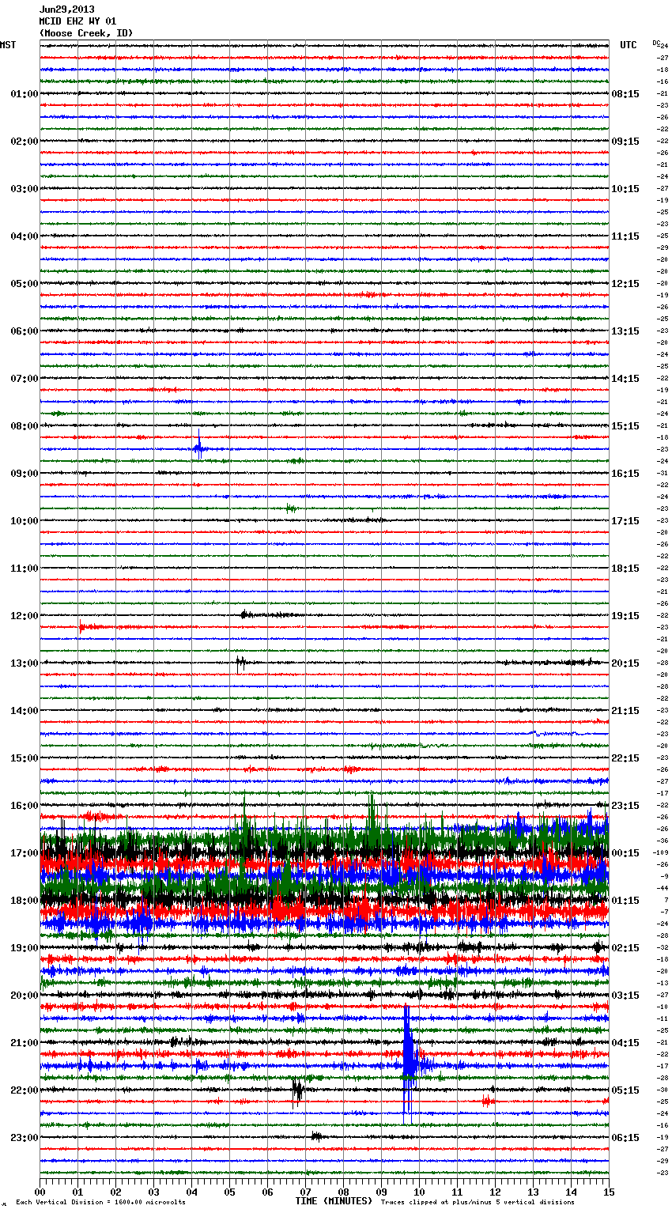
Task: Click the 04:15 UTC time label
Action: click(625, 1043)
